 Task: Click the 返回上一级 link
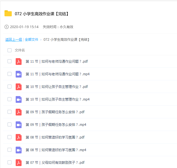pos(14,40)
